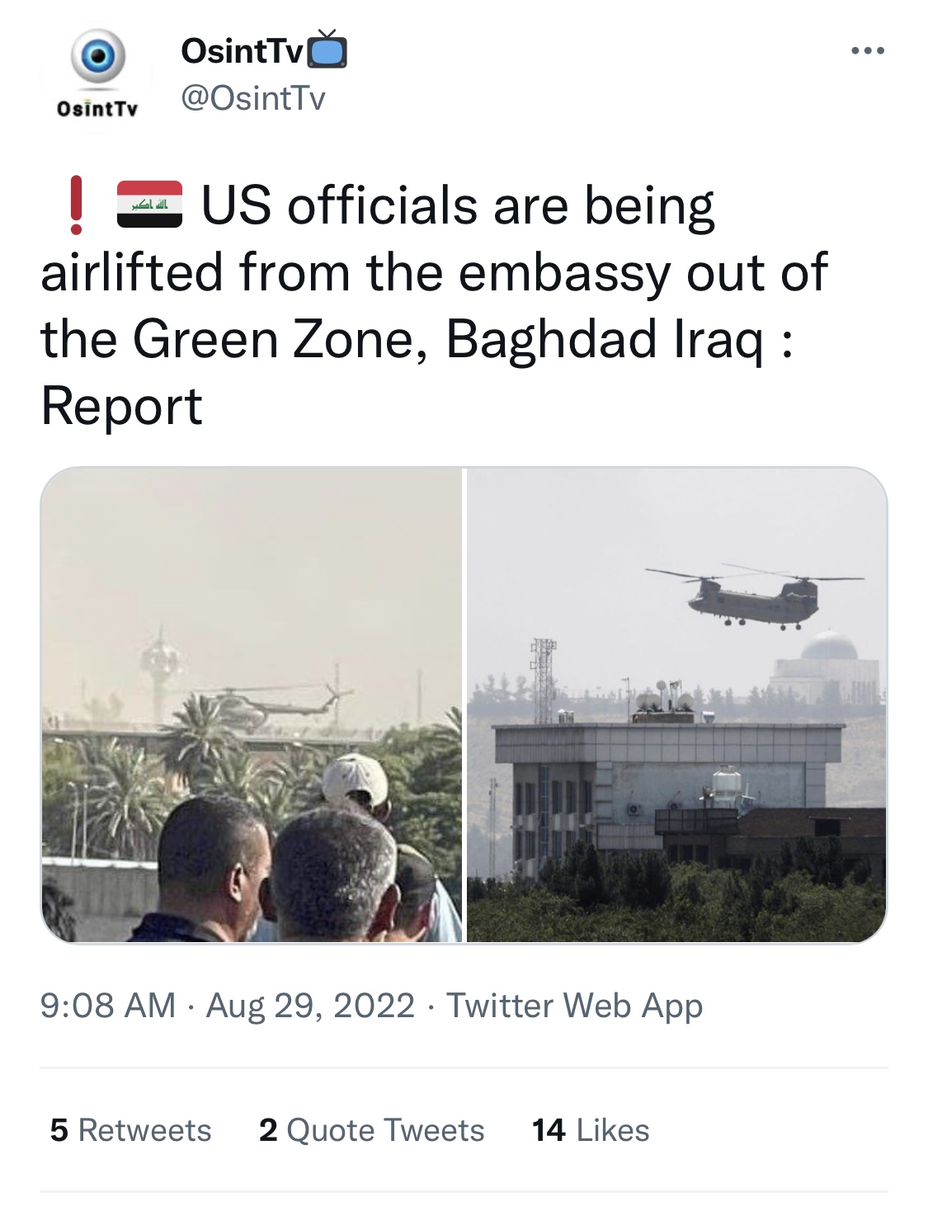Click the Chinook helicopter in right photo
The width and height of the screenshot is (928, 1216).
tap(751, 596)
